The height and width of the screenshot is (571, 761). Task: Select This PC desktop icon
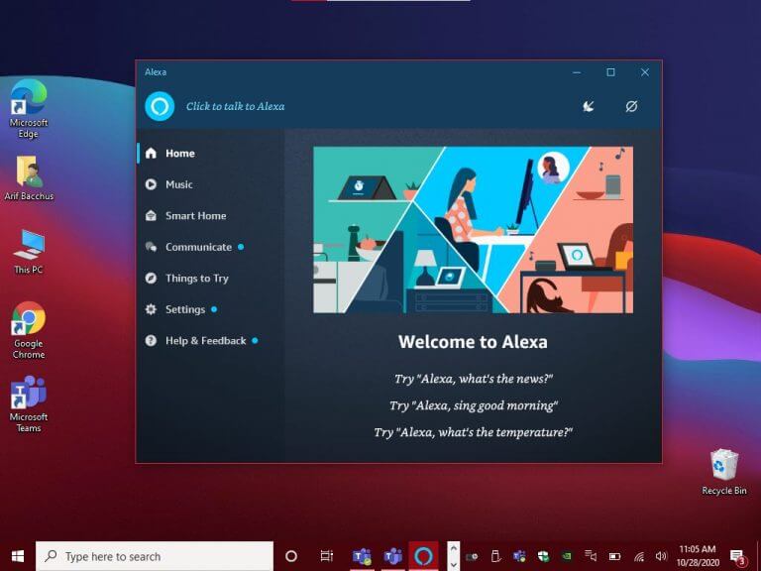pyautogui.click(x=28, y=252)
